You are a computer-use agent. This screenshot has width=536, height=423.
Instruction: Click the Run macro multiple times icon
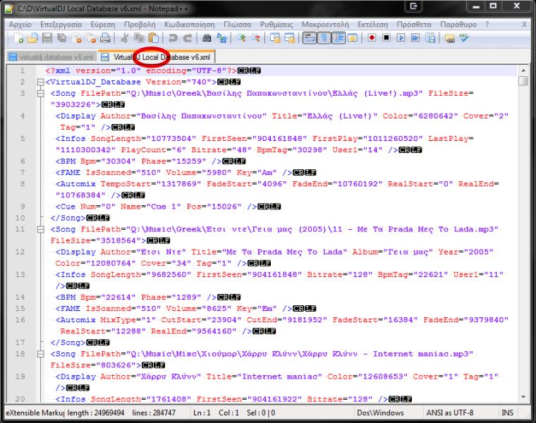click(x=415, y=38)
